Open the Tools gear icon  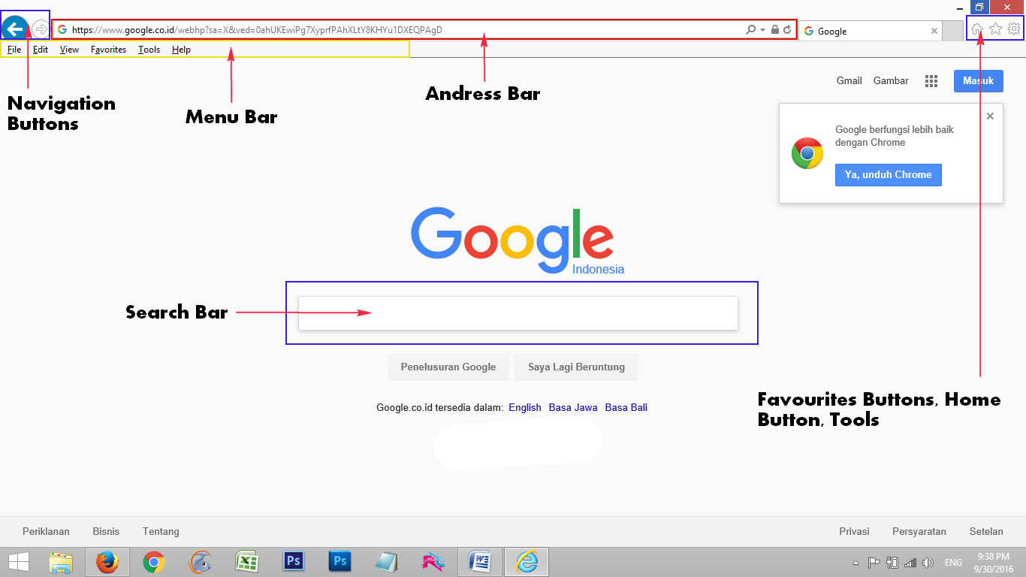point(1014,29)
